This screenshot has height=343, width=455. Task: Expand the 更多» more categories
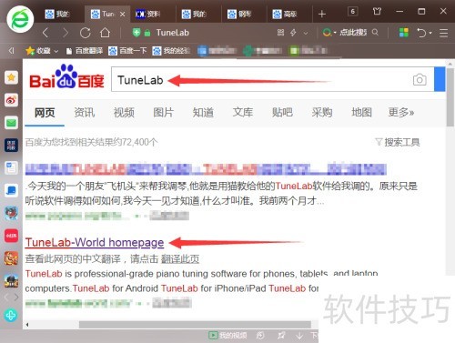(401, 112)
